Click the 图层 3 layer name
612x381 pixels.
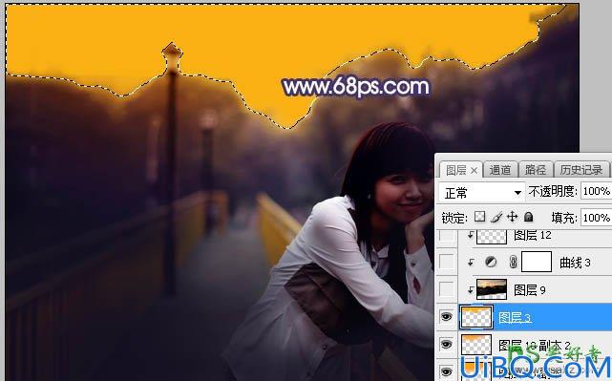pos(515,318)
